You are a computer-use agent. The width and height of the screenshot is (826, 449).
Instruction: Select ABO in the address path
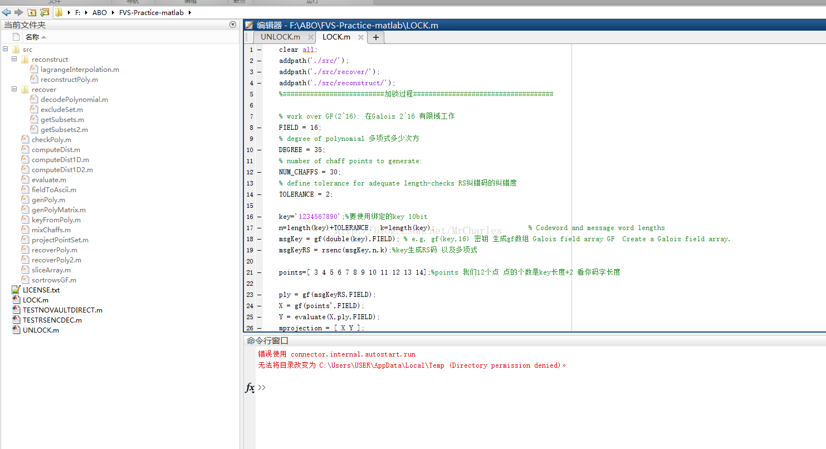click(x=100, y=12)
